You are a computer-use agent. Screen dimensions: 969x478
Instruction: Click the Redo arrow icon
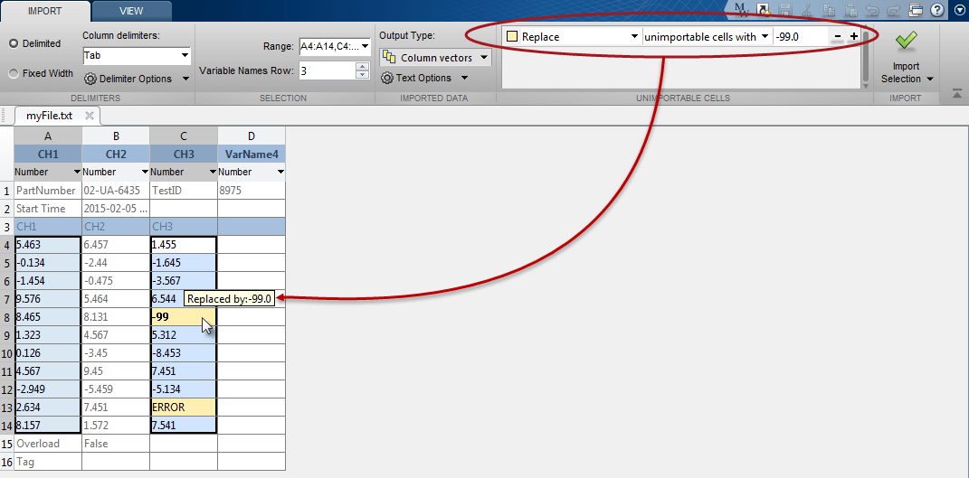894,9
